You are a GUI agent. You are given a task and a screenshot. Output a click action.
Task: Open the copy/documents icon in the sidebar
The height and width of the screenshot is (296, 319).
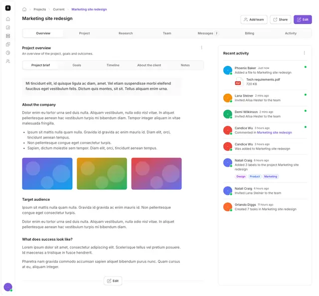[x=8, y=44]
